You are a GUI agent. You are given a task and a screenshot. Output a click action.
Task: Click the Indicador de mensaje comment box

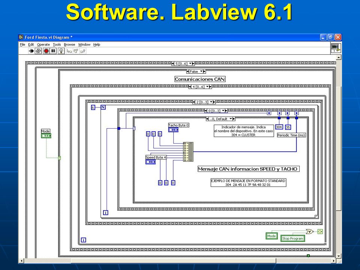click(244, 131)
